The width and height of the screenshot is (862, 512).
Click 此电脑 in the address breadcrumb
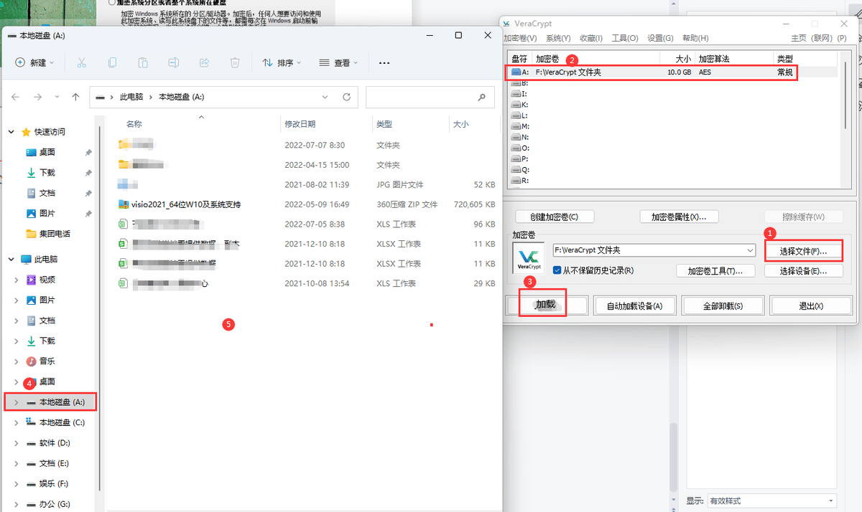(131, 97)
